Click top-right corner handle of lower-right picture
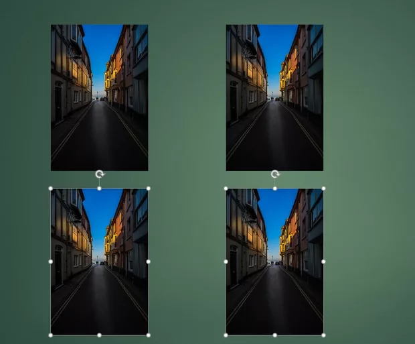Viewport: 415px width, 344px height. 323,188
